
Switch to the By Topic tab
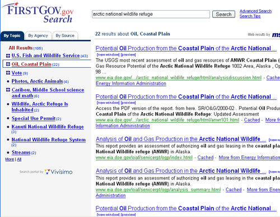[x=12, y=35]
